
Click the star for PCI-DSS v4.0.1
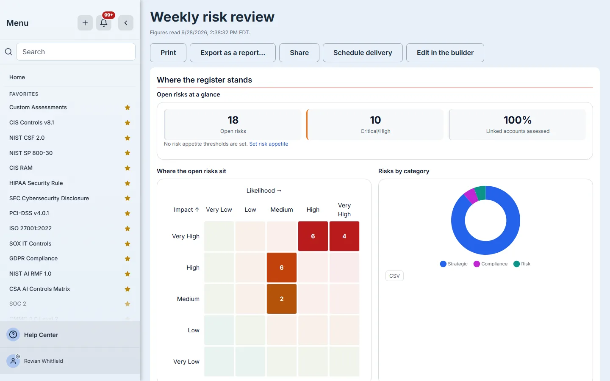(x=128, y=213)
